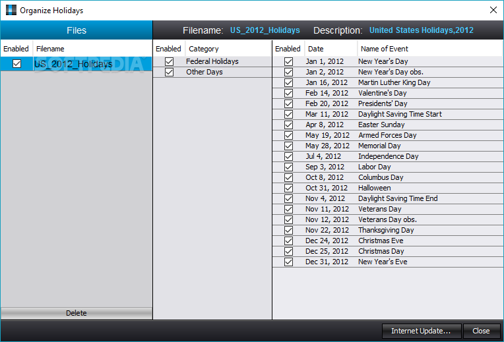The image size is (504, 342).
Task: Close the Organize Holidays window
Action: click(493, 10)
